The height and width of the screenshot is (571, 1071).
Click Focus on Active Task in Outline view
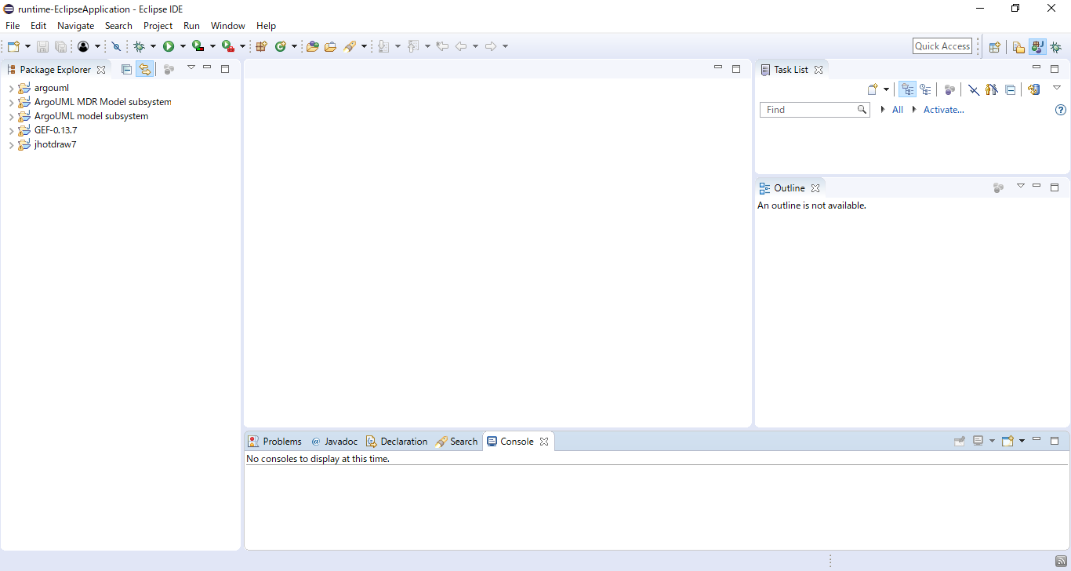click(998, 187)
